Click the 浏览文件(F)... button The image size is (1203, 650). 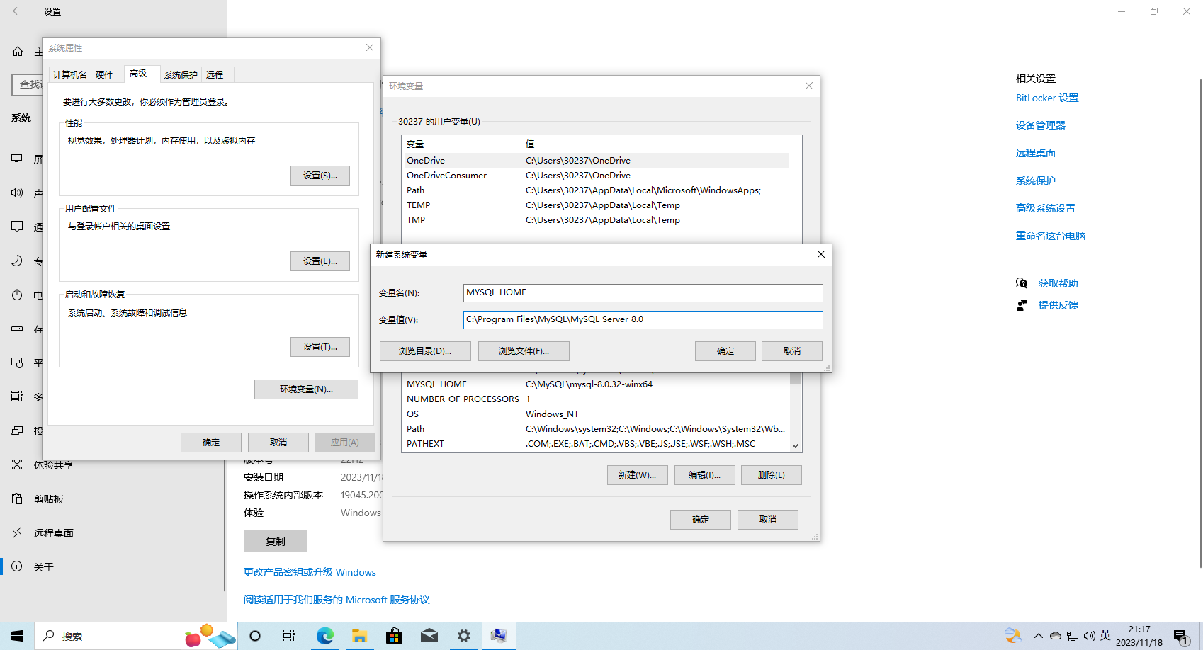(x=524, y=351)
